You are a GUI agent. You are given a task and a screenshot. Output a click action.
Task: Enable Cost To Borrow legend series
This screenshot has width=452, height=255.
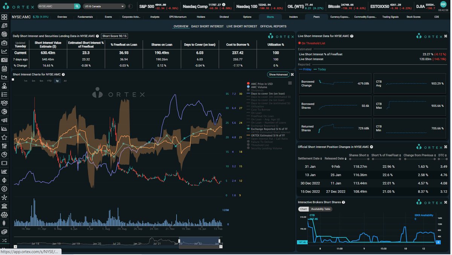(258, 109)
